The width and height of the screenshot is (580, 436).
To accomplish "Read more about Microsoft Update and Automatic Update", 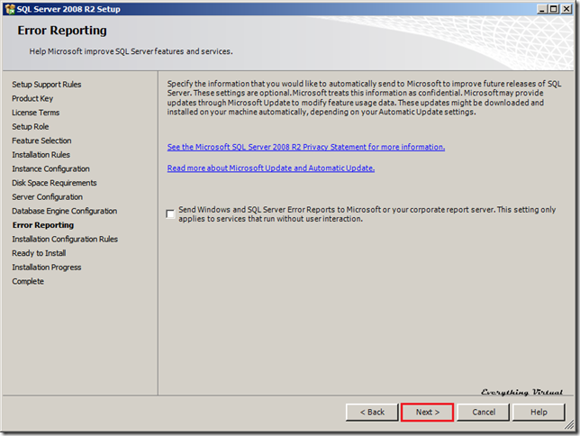I will click(271, 168).
